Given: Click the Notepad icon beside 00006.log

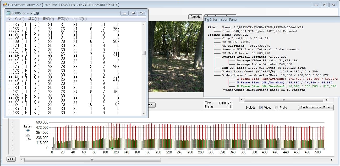Looking at the screenshot, I should [x=8, y=13].
